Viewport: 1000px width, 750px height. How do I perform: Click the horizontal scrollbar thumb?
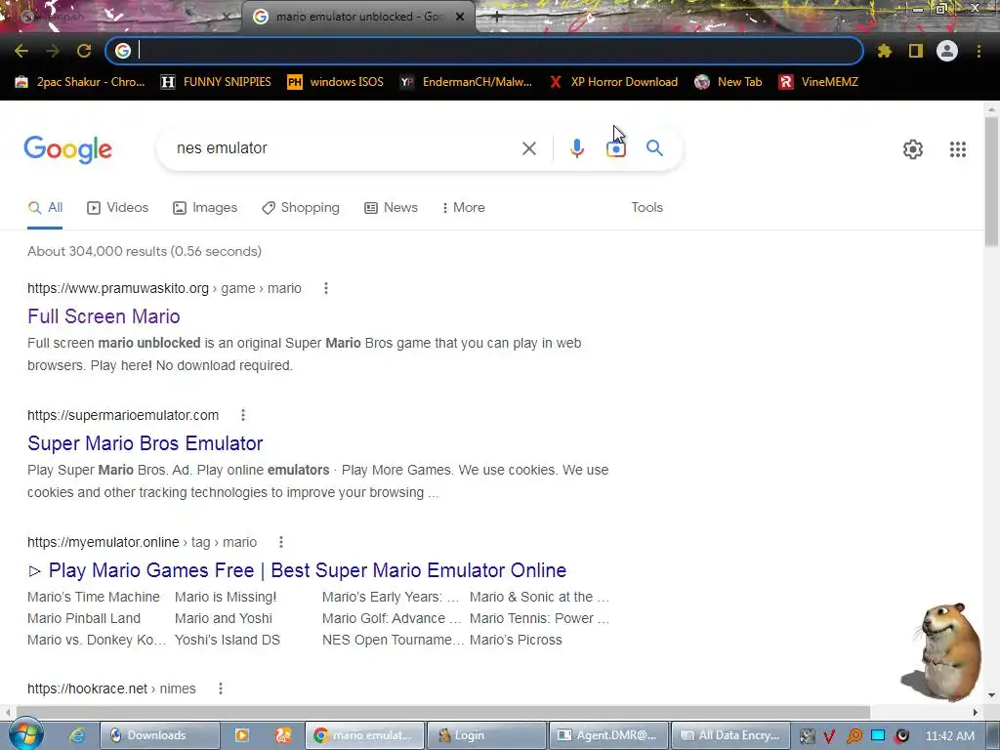pos(443,712)
